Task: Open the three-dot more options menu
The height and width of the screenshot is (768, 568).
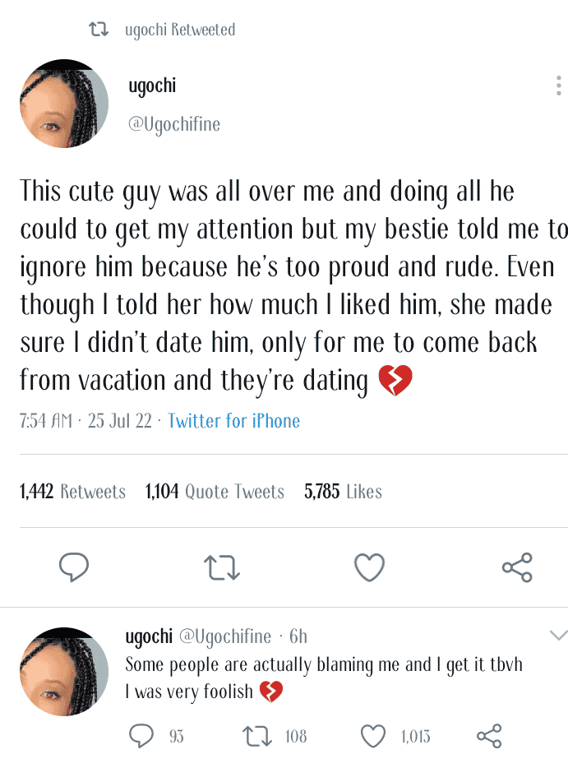Action: [x=558, y=86]
